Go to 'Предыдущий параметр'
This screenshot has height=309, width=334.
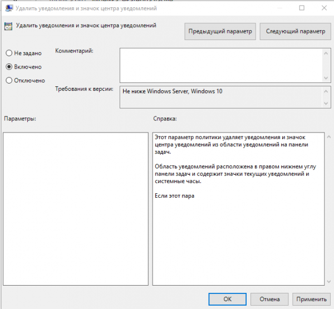pos(220,31)
